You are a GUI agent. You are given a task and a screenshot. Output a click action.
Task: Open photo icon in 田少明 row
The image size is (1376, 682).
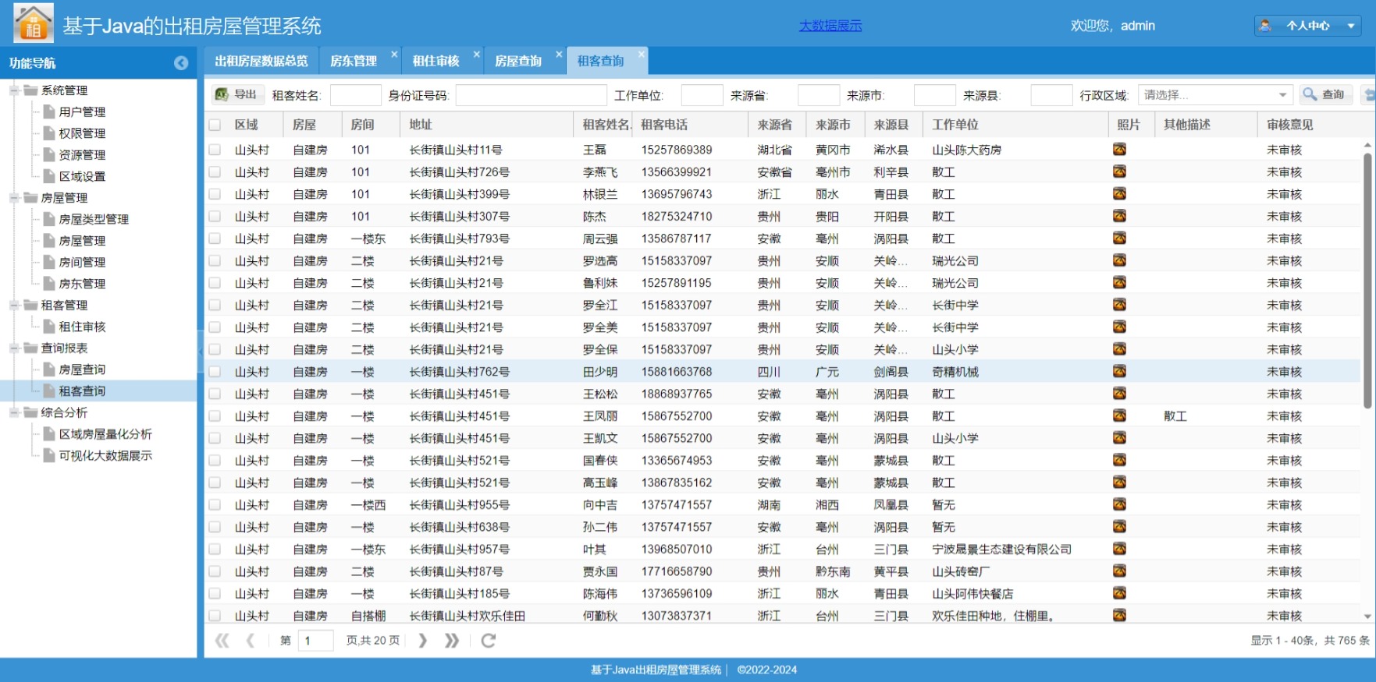[1119, 371]
